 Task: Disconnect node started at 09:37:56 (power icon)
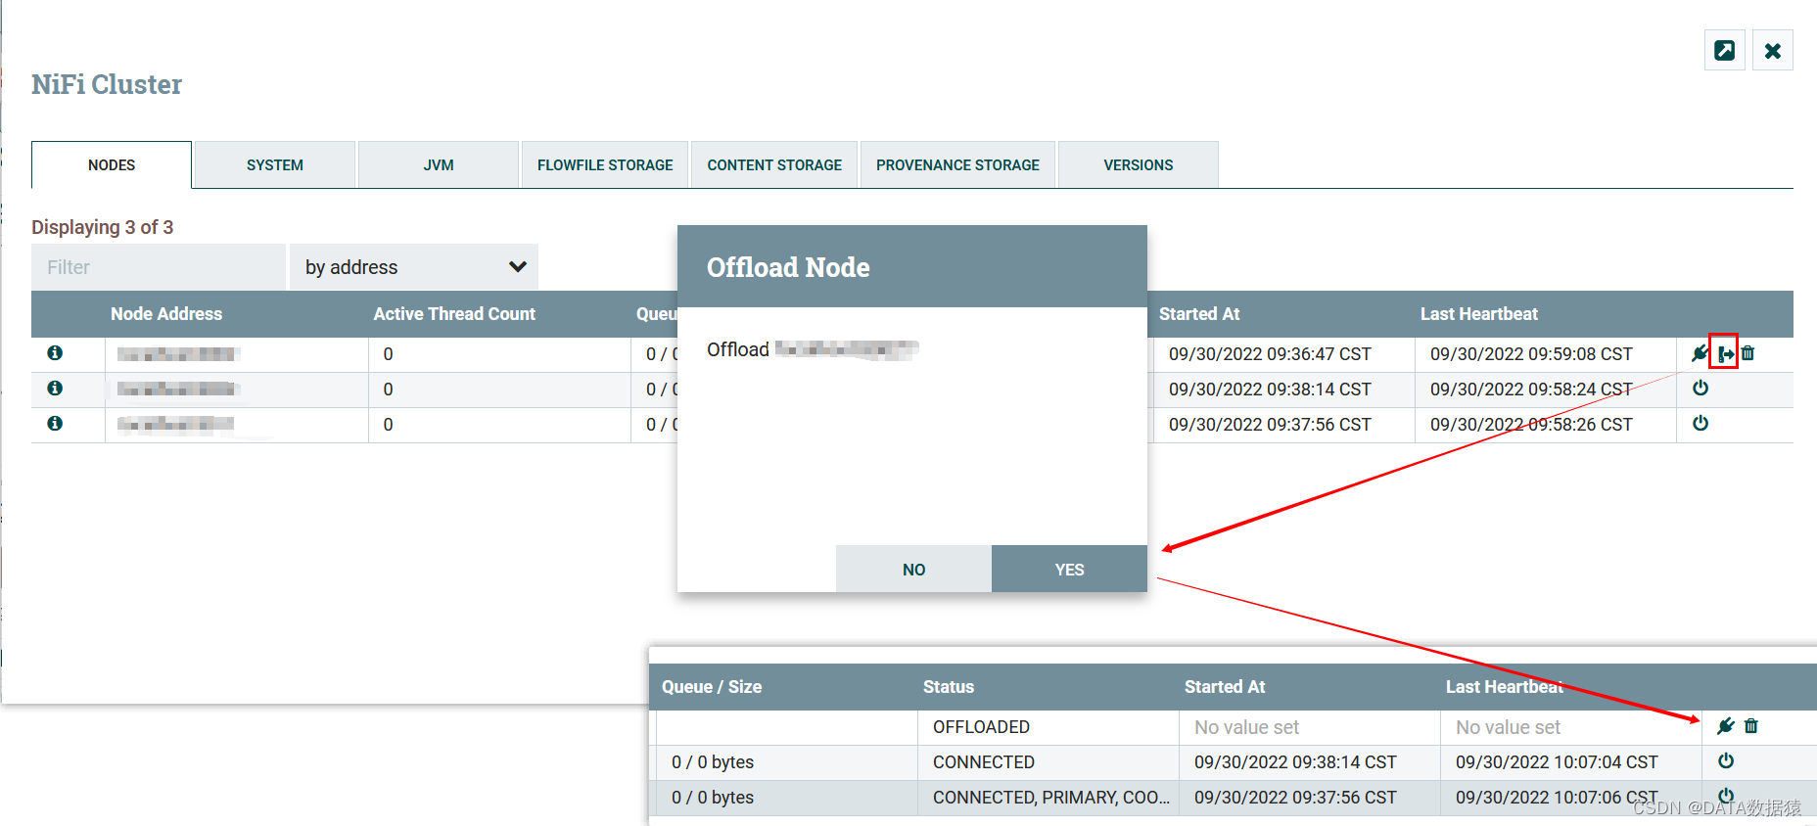1701,423
